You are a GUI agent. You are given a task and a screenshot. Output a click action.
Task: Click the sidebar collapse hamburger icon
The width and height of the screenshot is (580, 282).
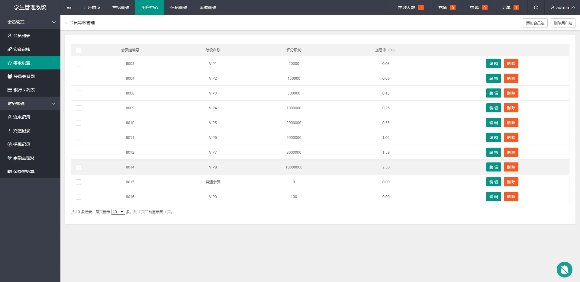69,8
